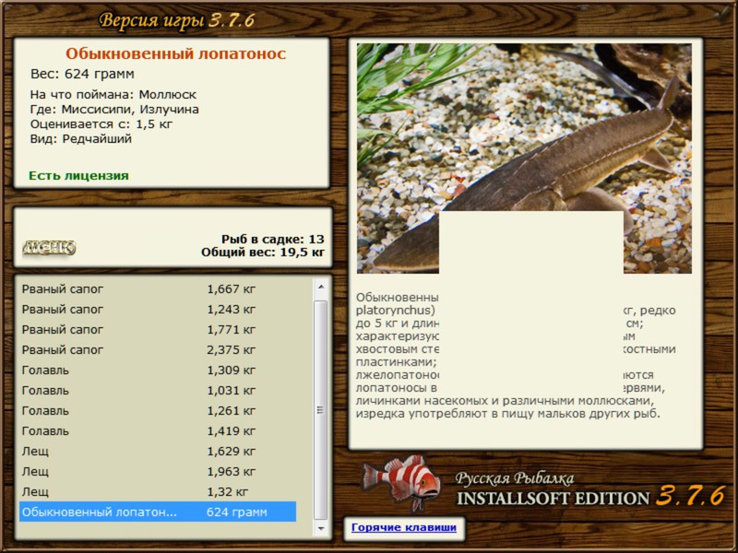738x553 pixels.
Task: Select the Рваный сапог 2,375 кг row
Action: [x=158, y=350]
